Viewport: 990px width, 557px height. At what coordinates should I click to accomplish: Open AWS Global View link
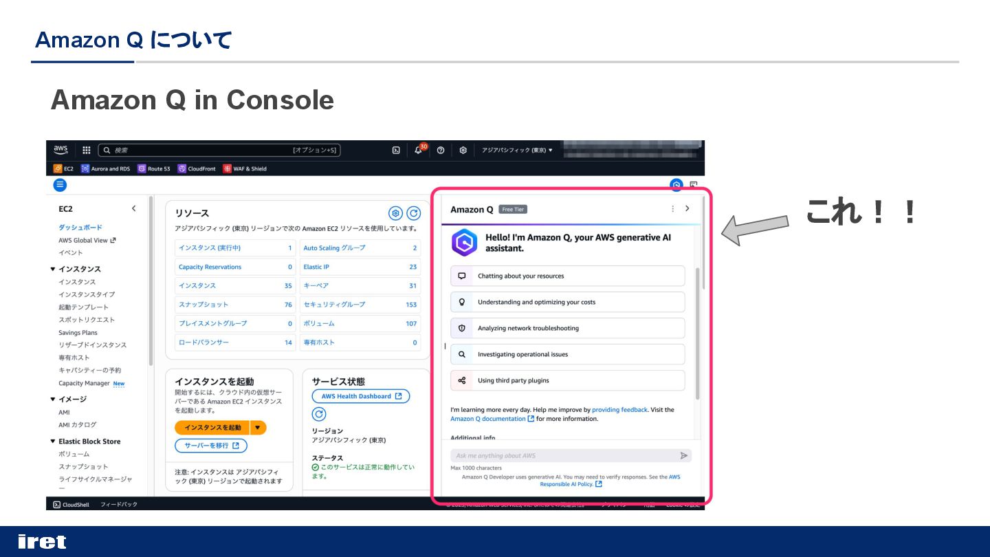[87, 240]
